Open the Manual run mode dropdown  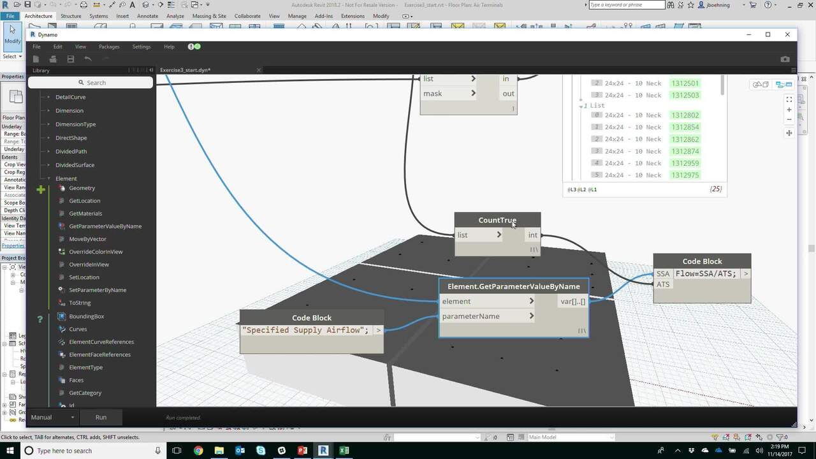[54, 417]
